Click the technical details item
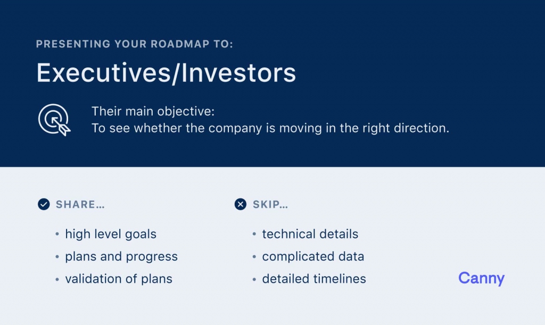Viewport: 545px width, 325px height. [x=310, y=234]
